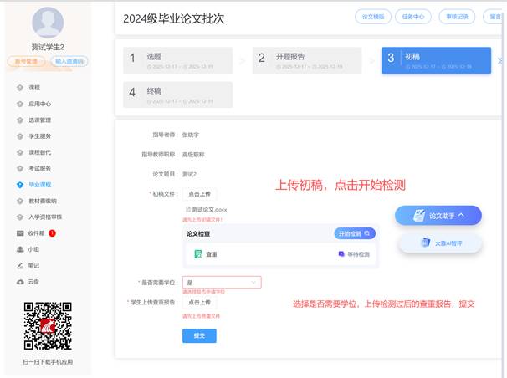Switch to step 1 选题
Viewport: 507px width, 378px height.
pos(176,60)
